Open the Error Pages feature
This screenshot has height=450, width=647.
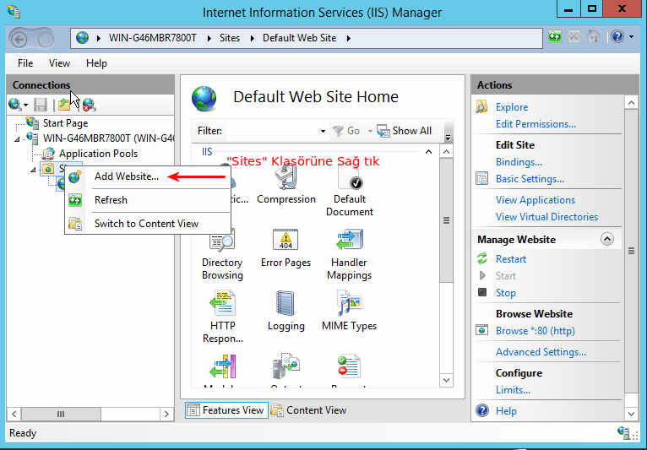pos(285,248)
